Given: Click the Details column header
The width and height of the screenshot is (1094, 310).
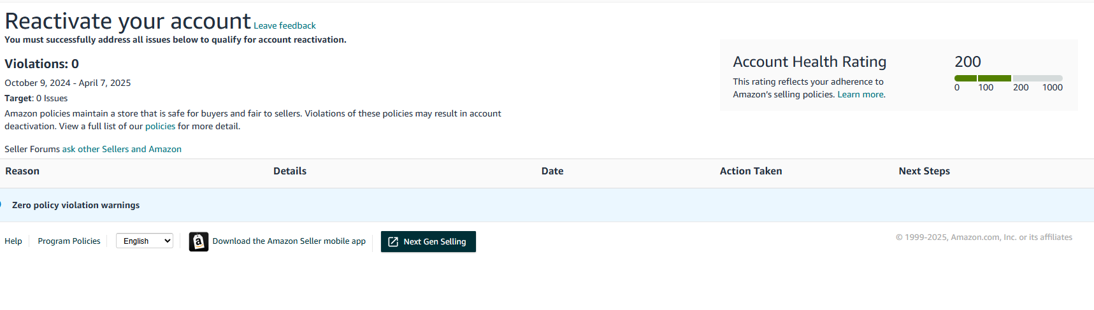Looking at the screenshot, I should click(290, 171).
